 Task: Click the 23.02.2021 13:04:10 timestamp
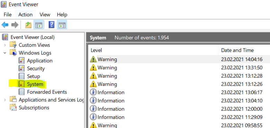(242, 101)
